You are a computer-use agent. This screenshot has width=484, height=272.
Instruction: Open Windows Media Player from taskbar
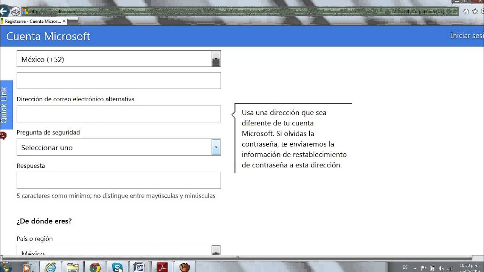[x=27, y=267]
